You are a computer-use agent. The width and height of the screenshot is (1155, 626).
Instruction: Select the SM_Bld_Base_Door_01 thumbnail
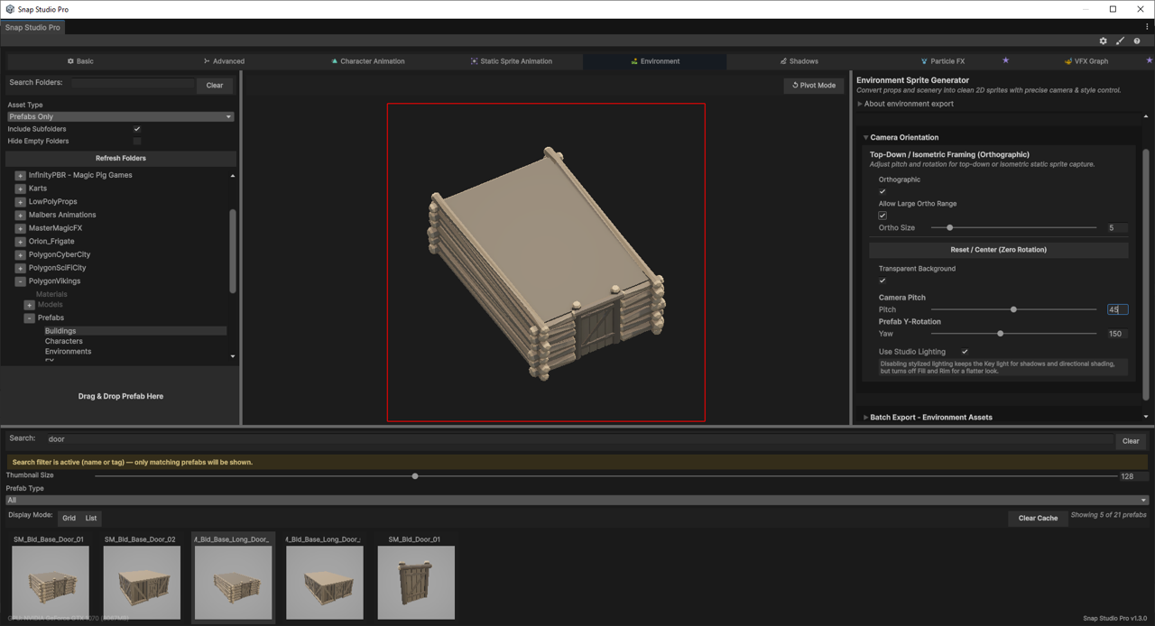(50, 582)
